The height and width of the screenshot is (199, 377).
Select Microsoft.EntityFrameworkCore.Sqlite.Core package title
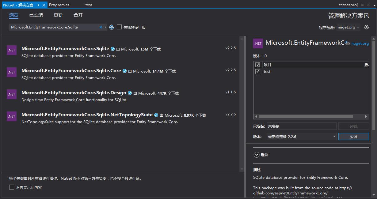click(71, 70)
